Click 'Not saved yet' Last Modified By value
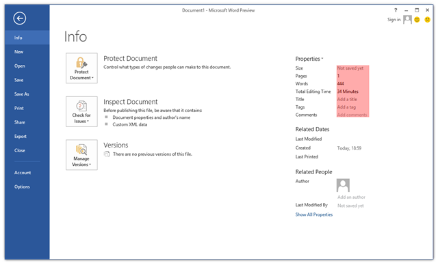 350,206
